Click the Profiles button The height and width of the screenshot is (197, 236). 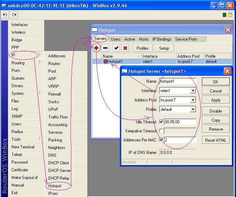pyautogui.click(x=143, y=48)
